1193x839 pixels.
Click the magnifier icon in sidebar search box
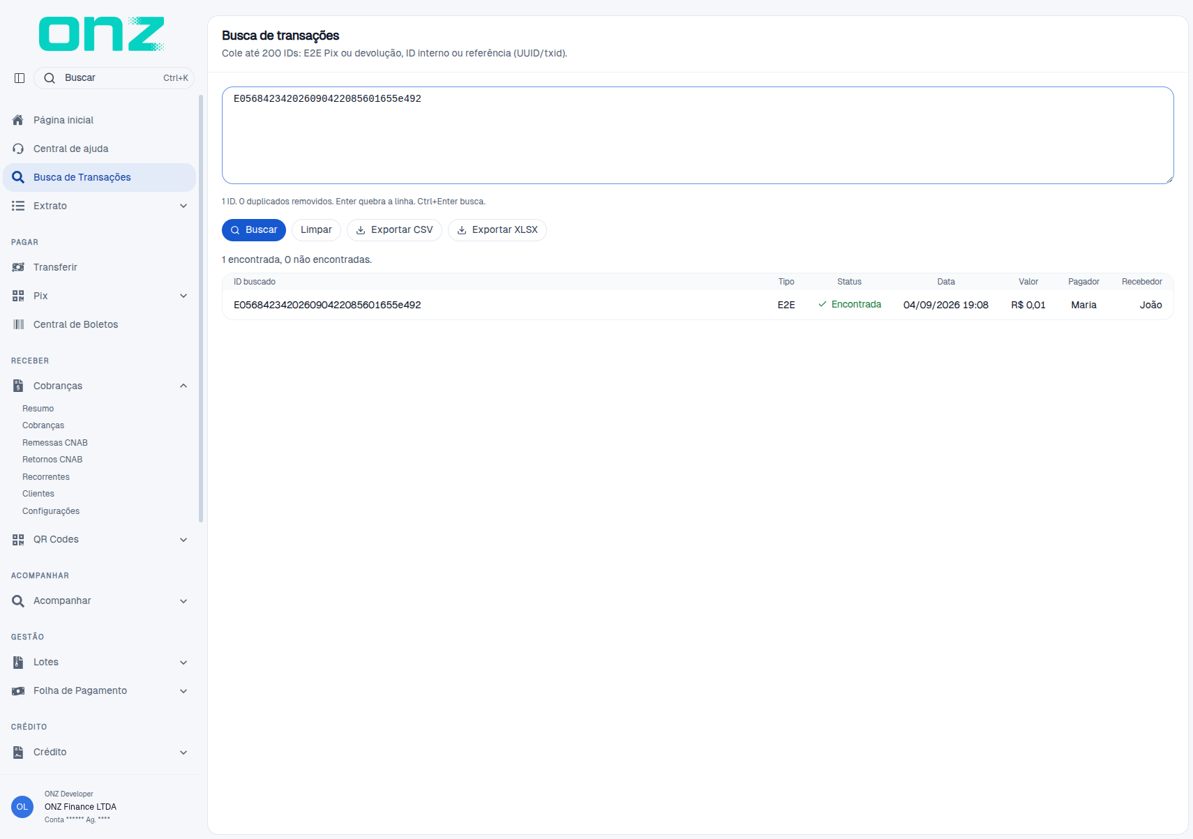coord(50,78)
